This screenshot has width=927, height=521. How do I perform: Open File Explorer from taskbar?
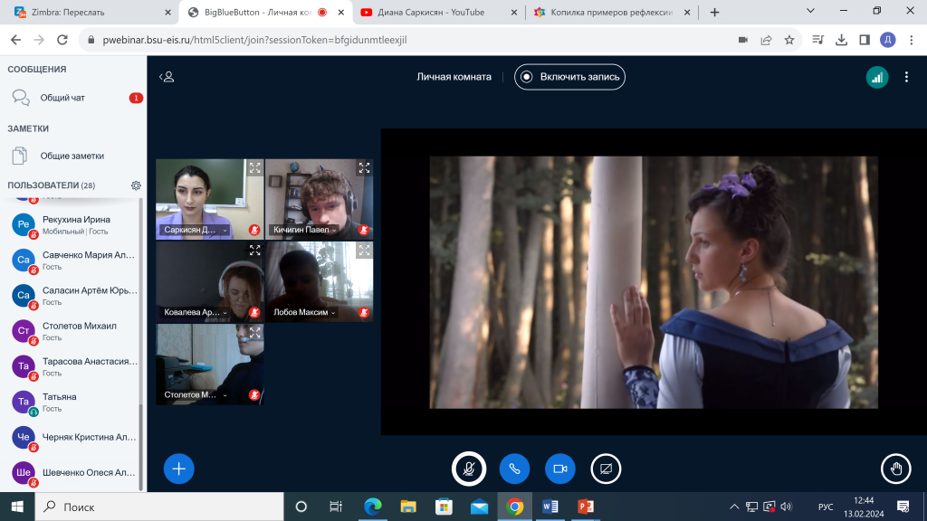coord(408,507)
